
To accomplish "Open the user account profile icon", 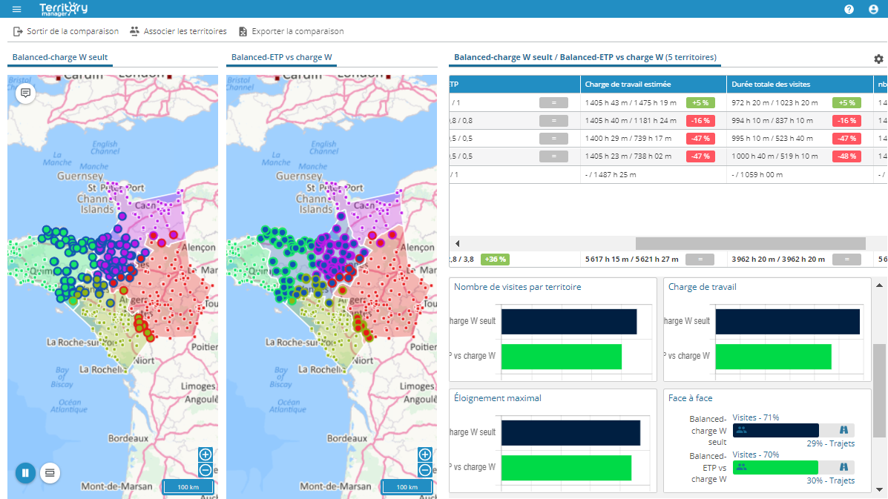I will 873,10.
